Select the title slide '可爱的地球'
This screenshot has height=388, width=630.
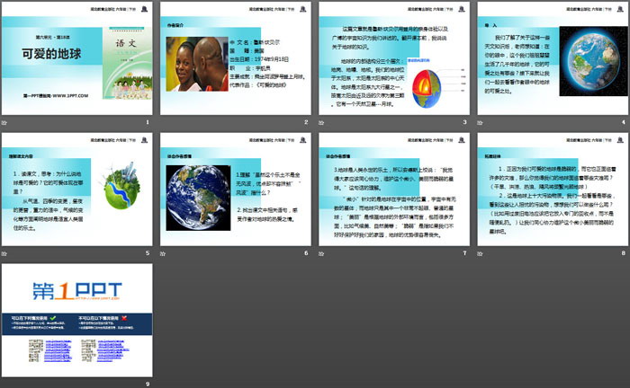tap(76, 60)
